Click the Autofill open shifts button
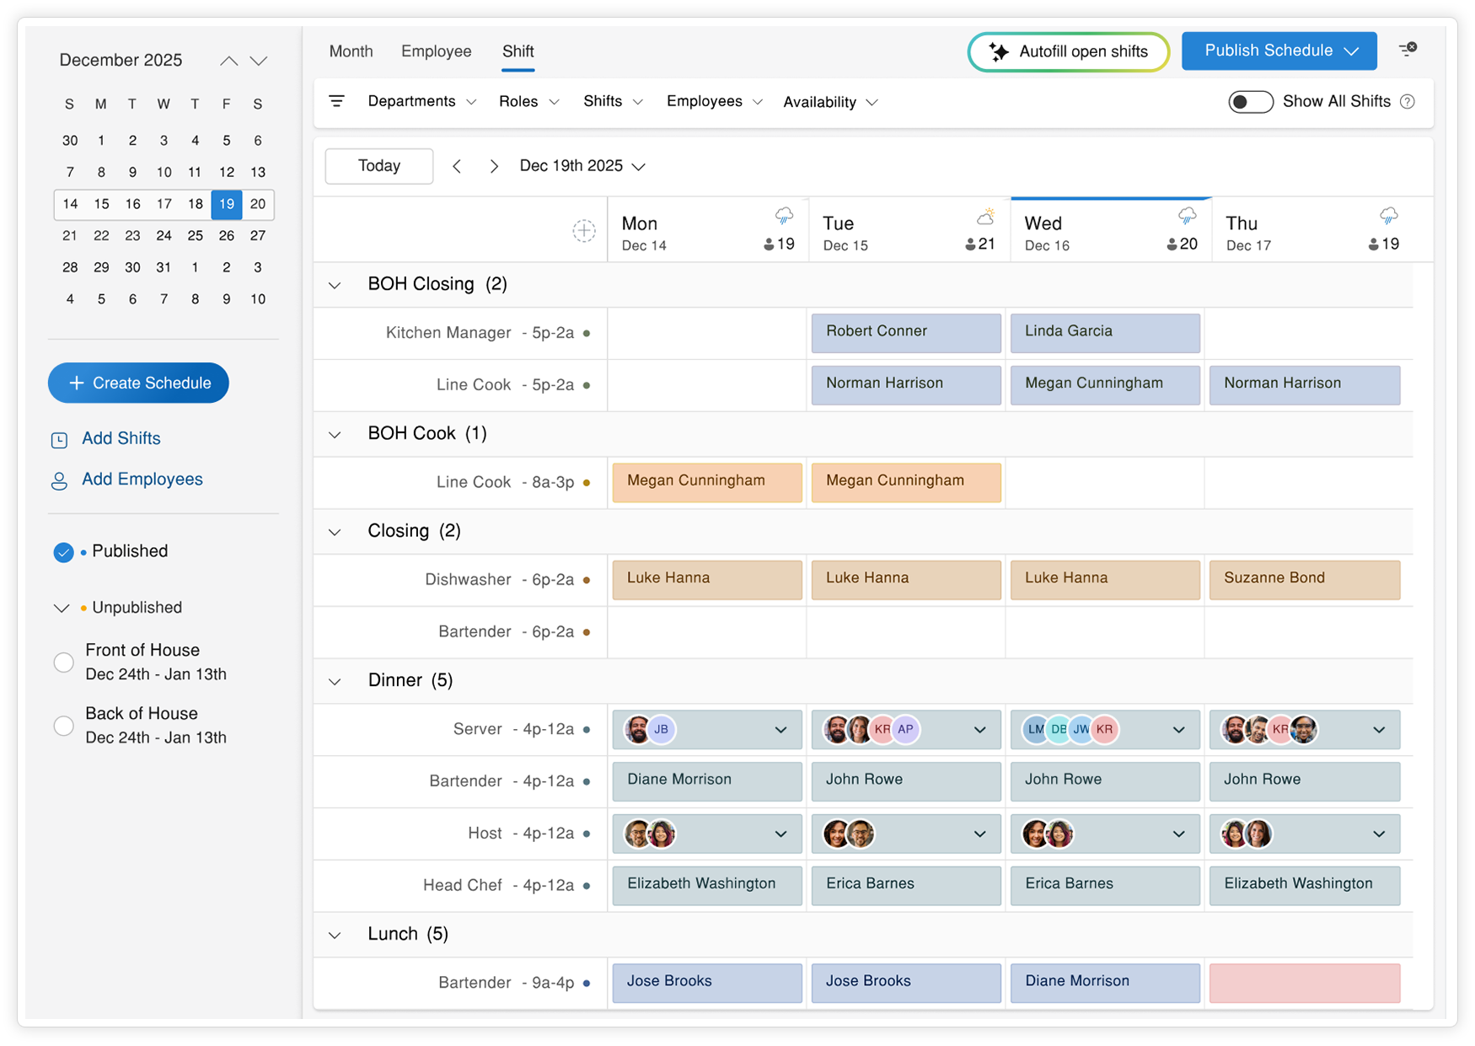The image size is (1475, 1046). 1068,52
